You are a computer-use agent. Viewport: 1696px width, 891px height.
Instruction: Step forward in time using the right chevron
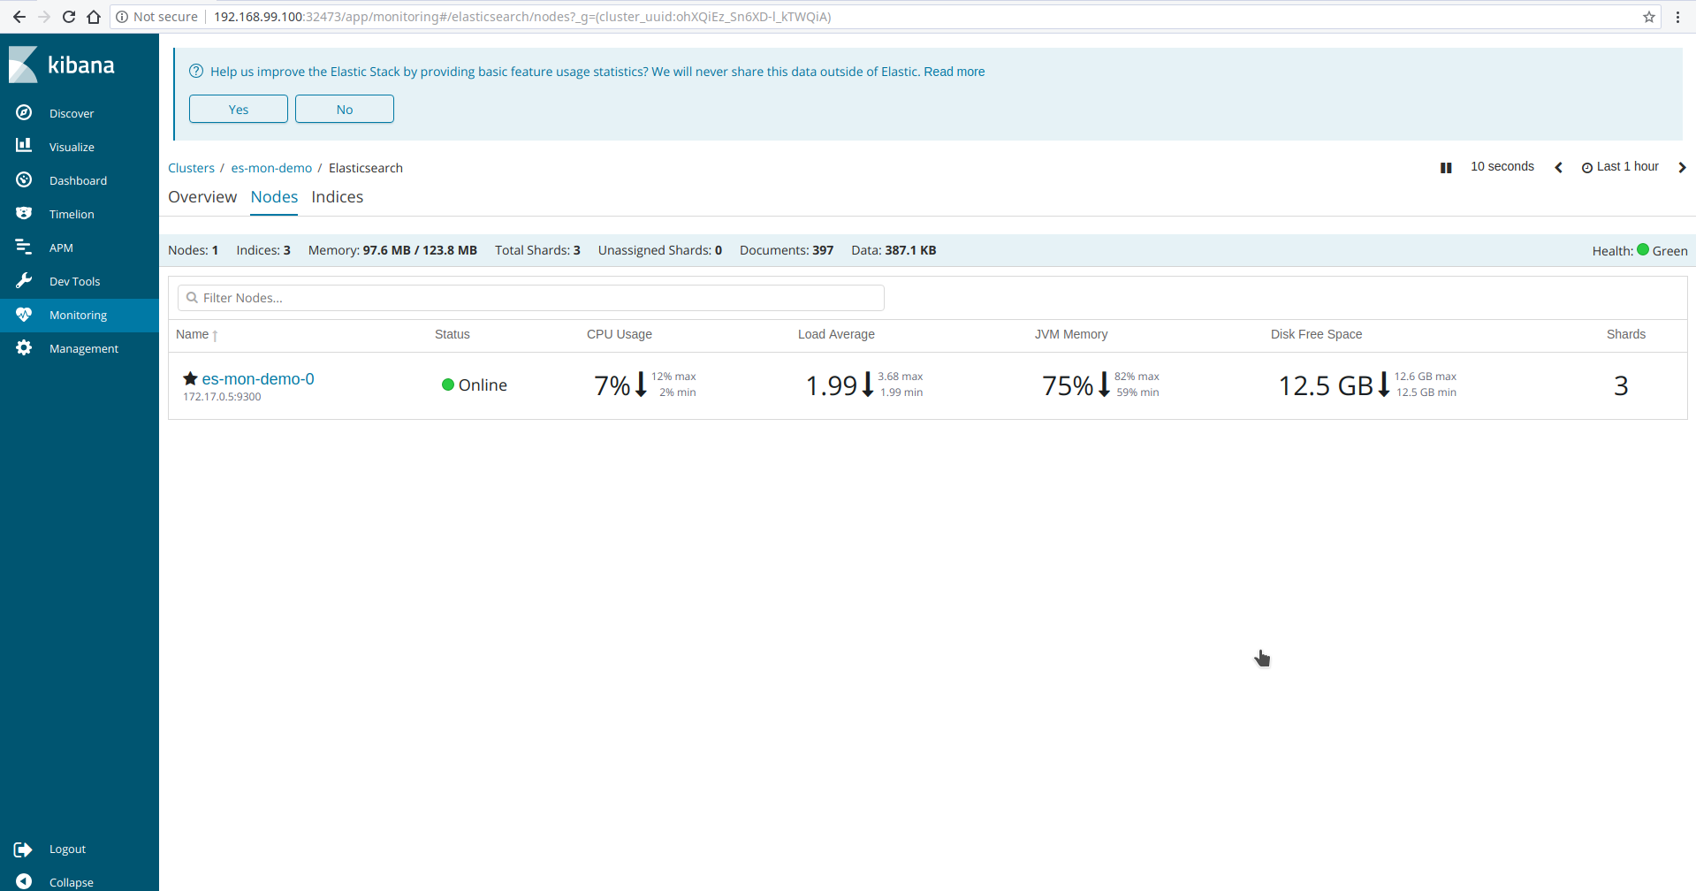pyautogui.click(x=1683, y=167)
